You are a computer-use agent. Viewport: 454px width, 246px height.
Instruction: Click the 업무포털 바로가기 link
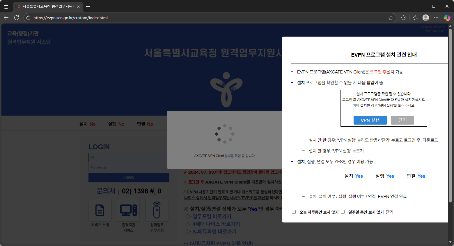[x=212, y=216]
